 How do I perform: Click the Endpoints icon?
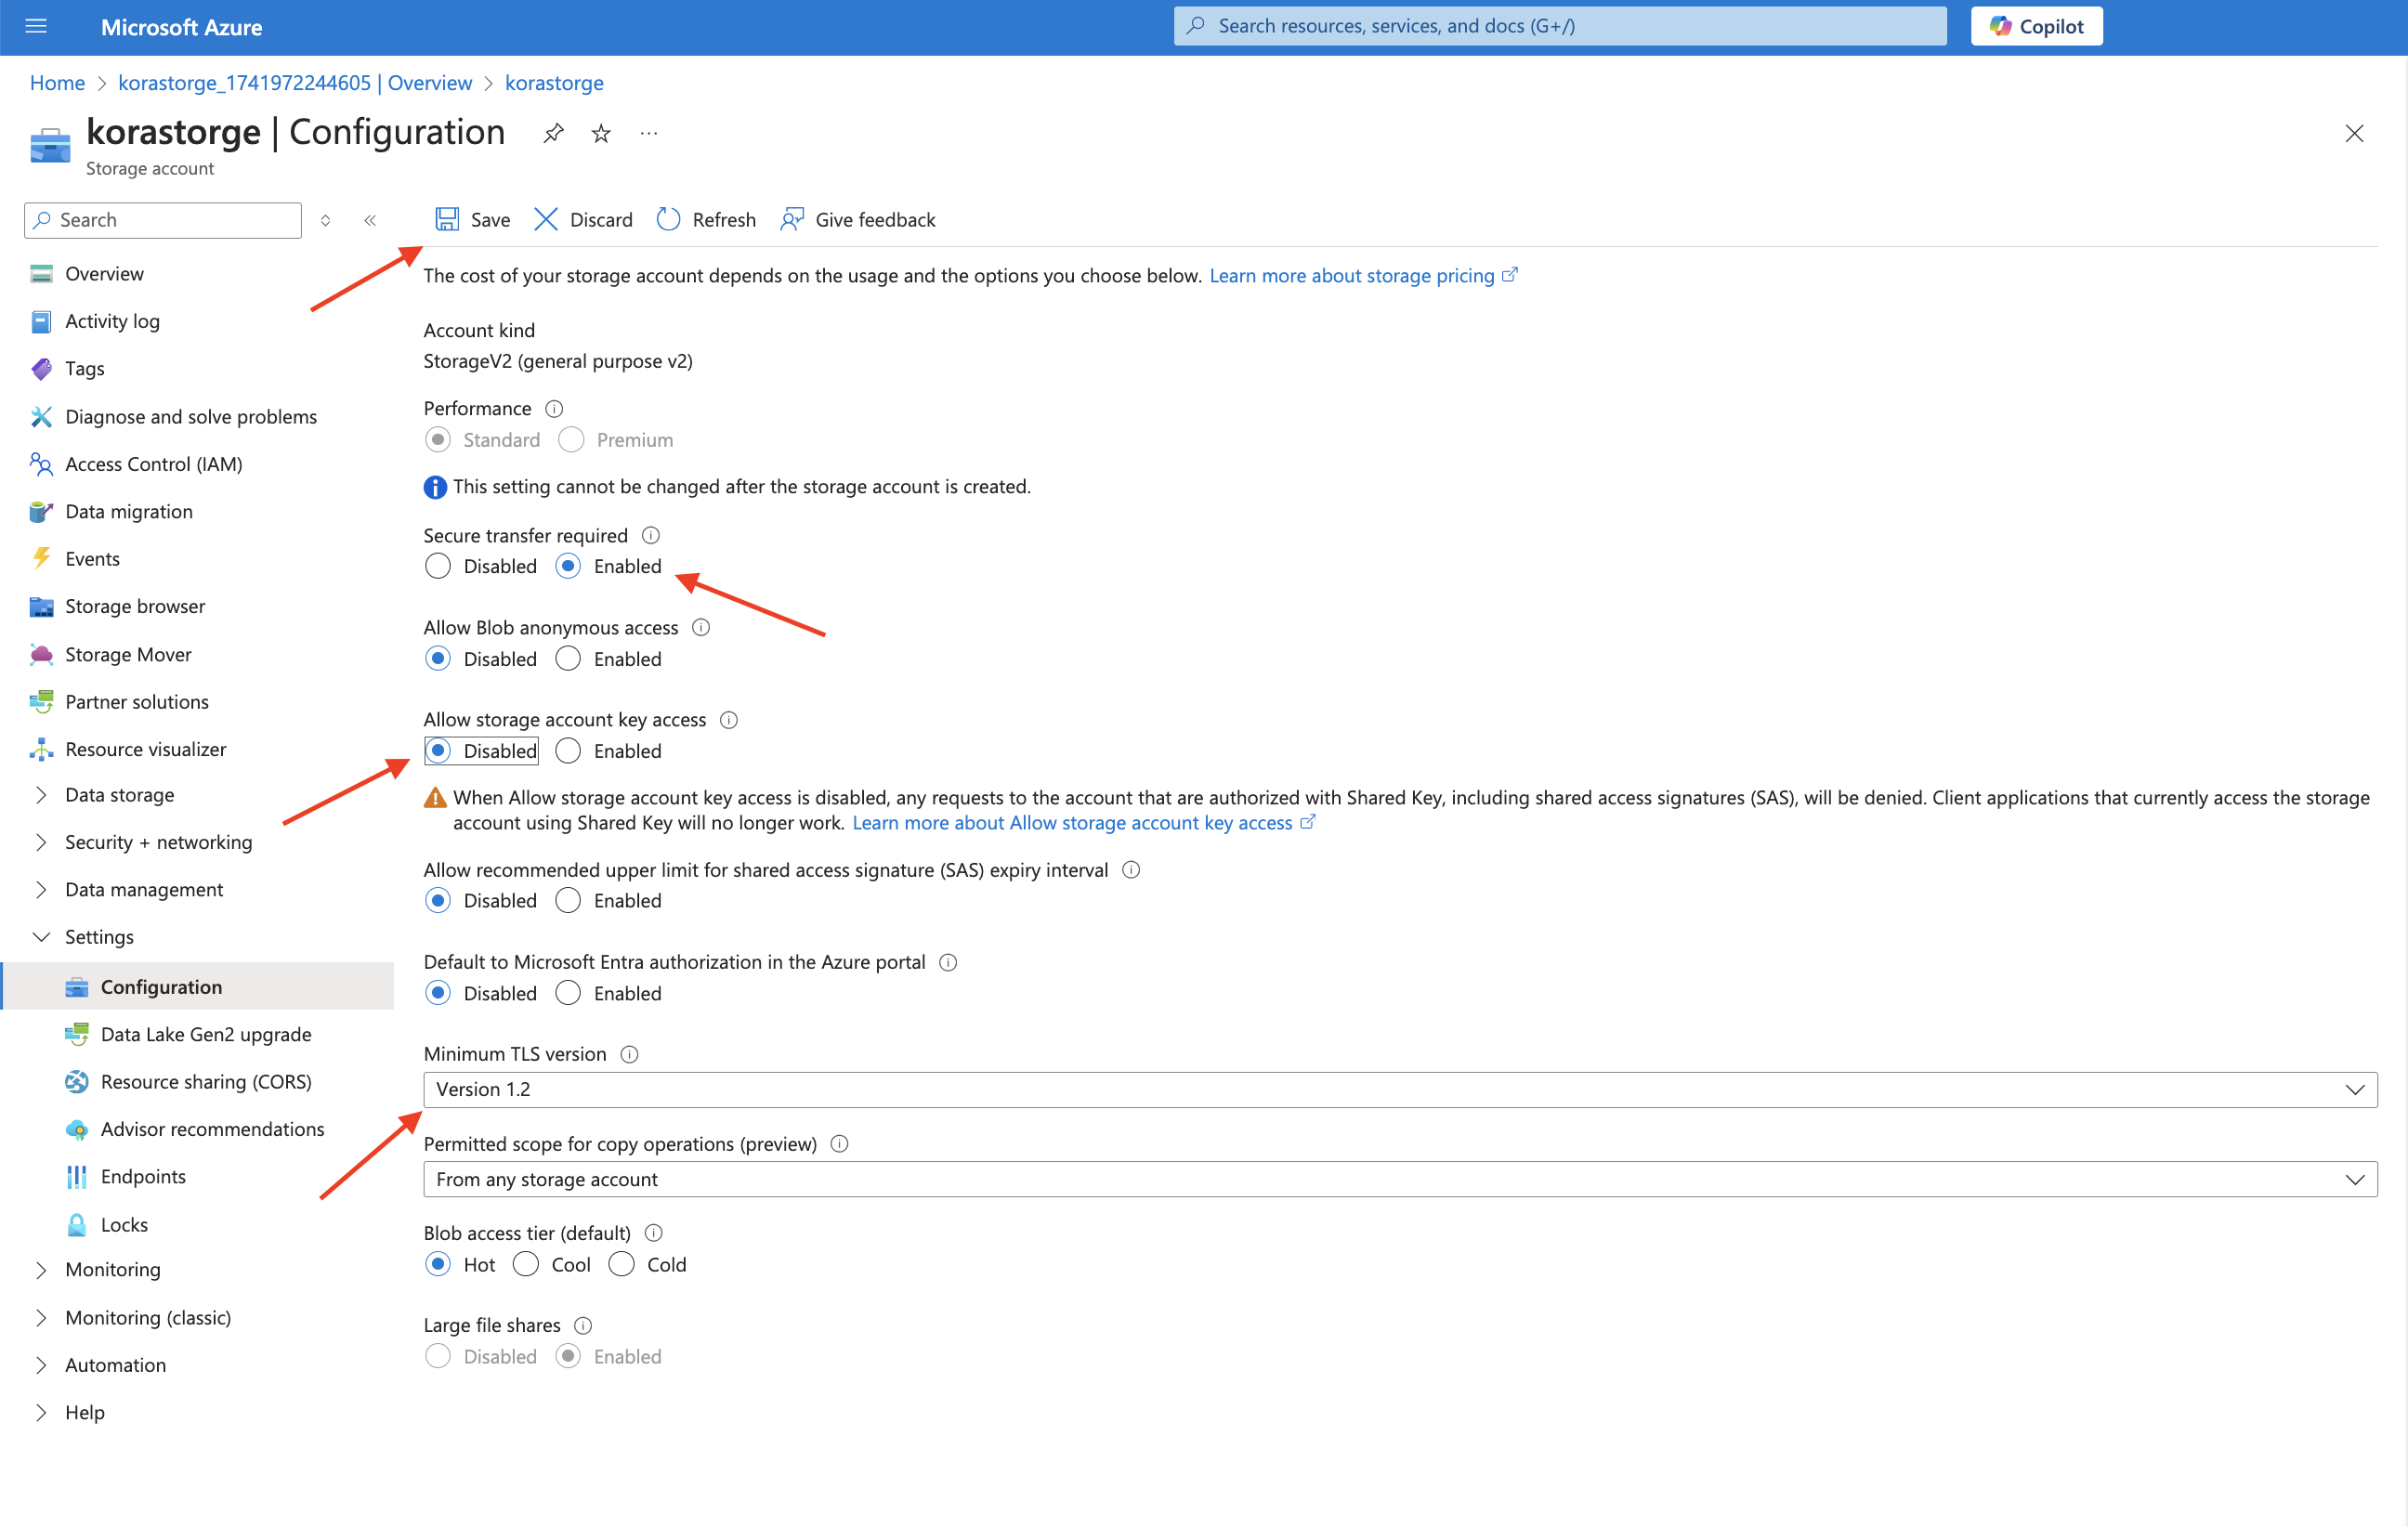(x=77, y=1177)
